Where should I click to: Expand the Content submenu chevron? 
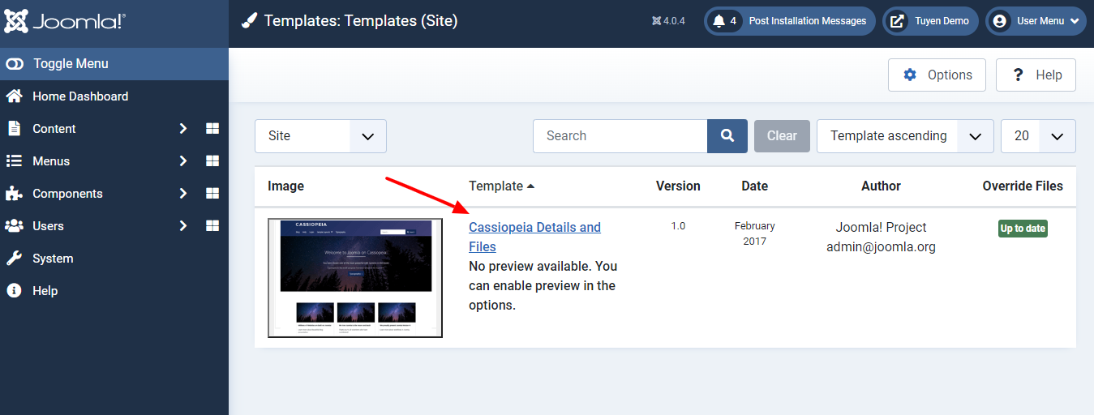pyautogui.click(x=183, y=128)
